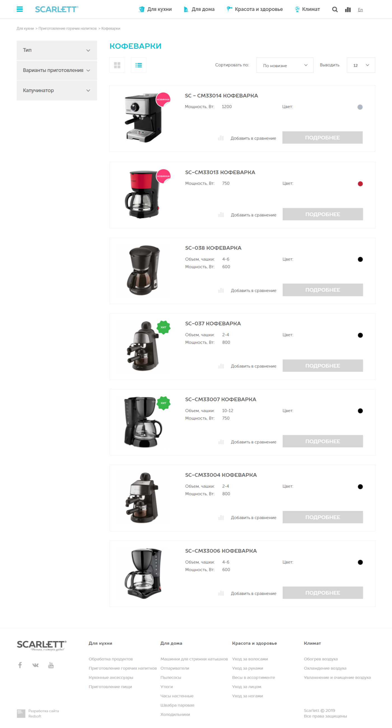
Task: Open the Для кухни menu
Action: [x=155, y=9]
